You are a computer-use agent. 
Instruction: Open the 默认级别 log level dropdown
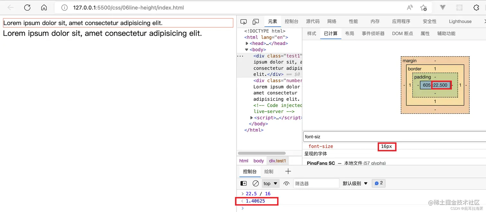(355, 183)
